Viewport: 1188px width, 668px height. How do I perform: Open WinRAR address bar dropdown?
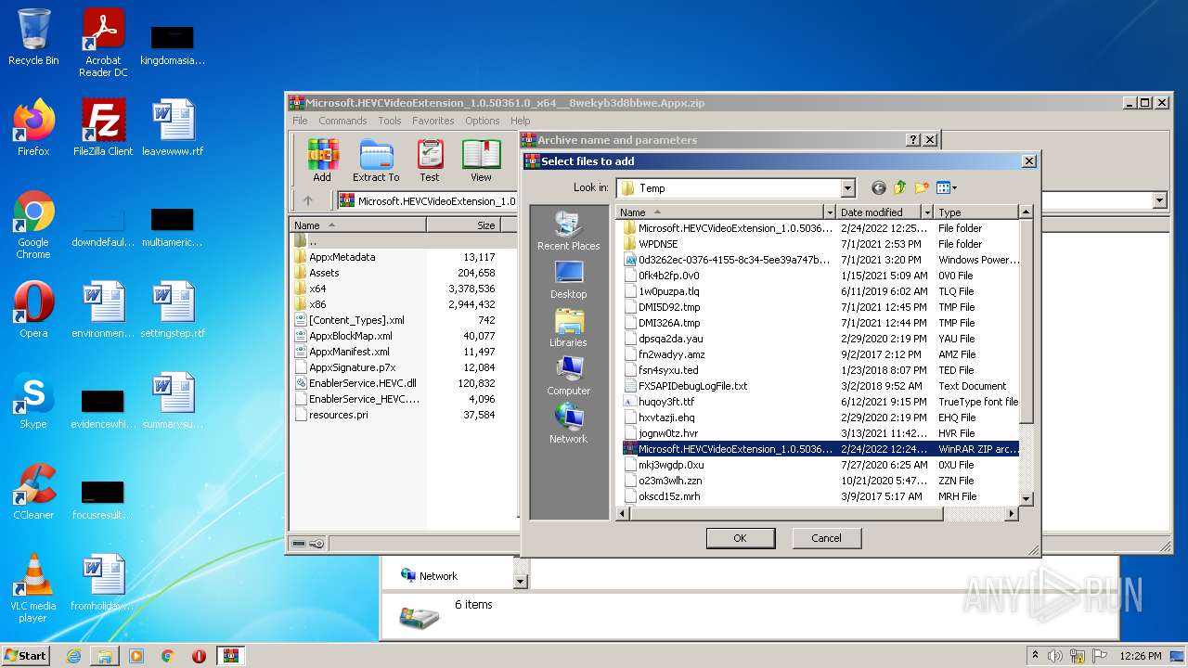[x=1160, y=200]
